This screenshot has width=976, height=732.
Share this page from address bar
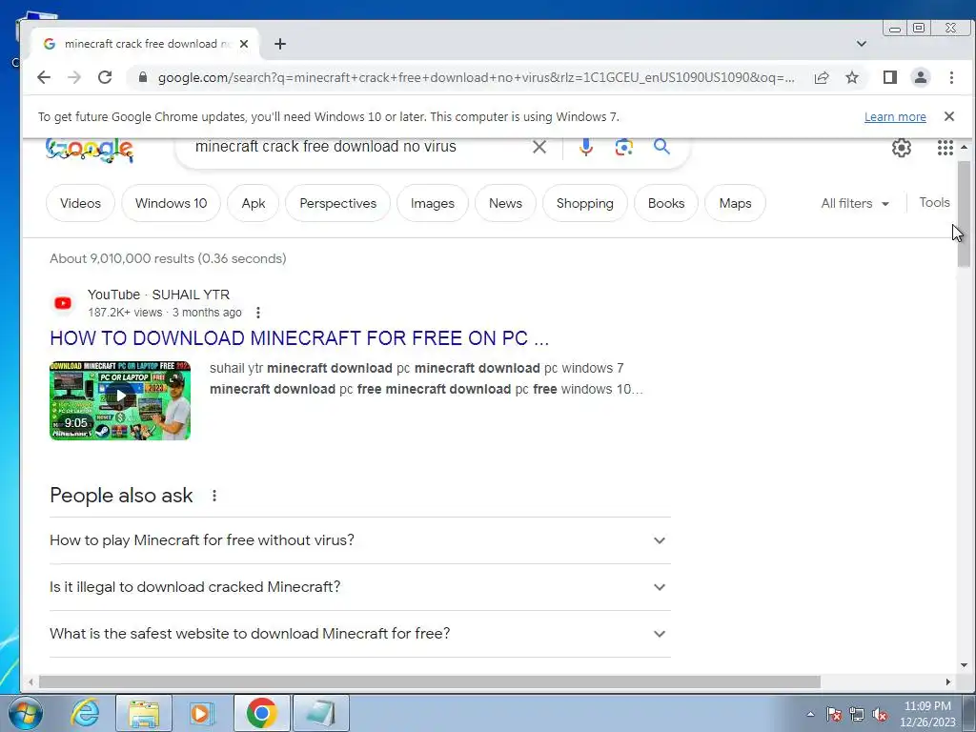coord(821,77)
